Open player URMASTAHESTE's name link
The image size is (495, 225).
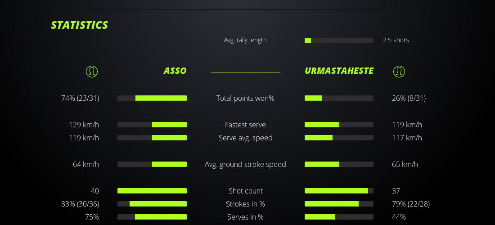tap(339, 71)
